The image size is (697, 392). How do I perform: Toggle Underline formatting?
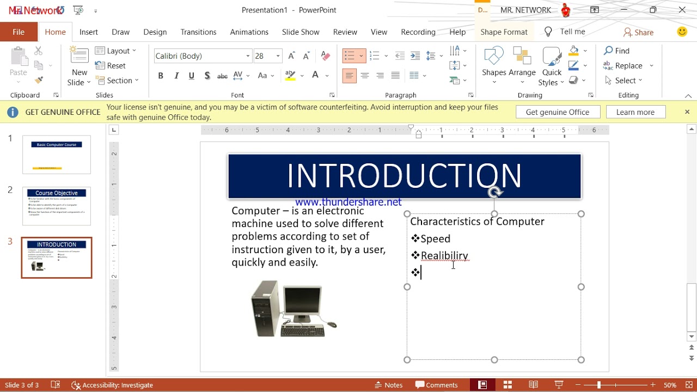click(x=192, y=76)
